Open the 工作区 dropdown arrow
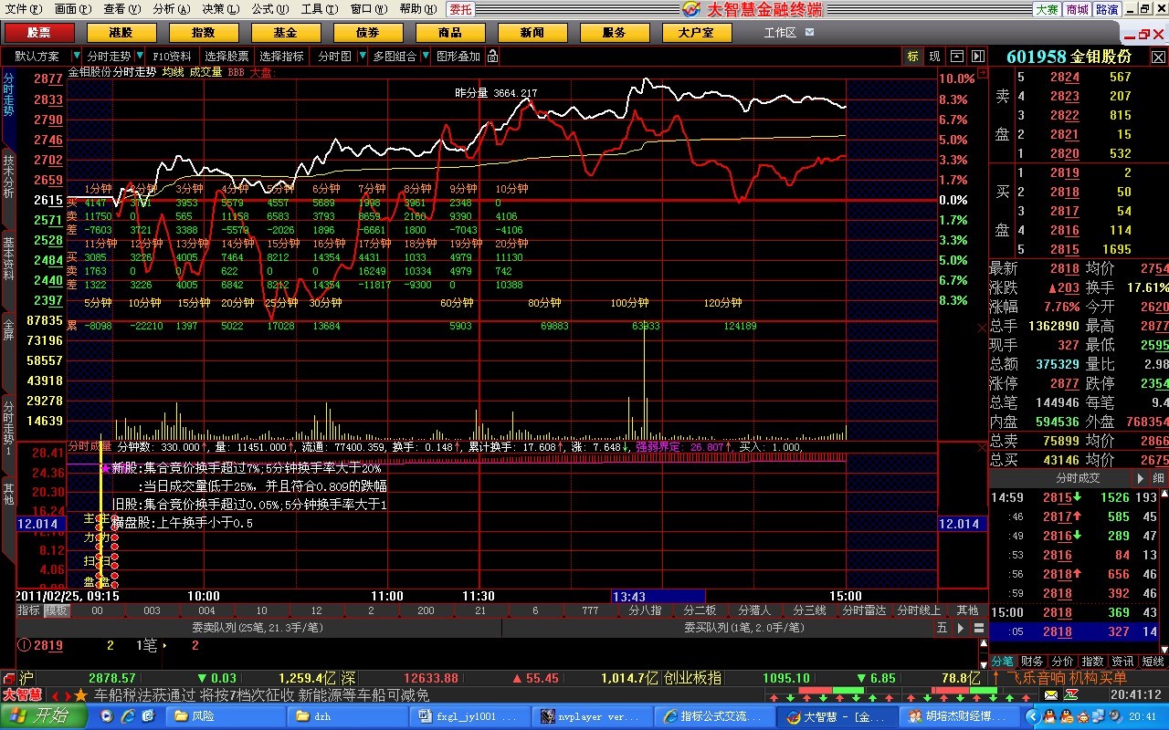Viewport: 1169px width, 730px height. [807, 33]
